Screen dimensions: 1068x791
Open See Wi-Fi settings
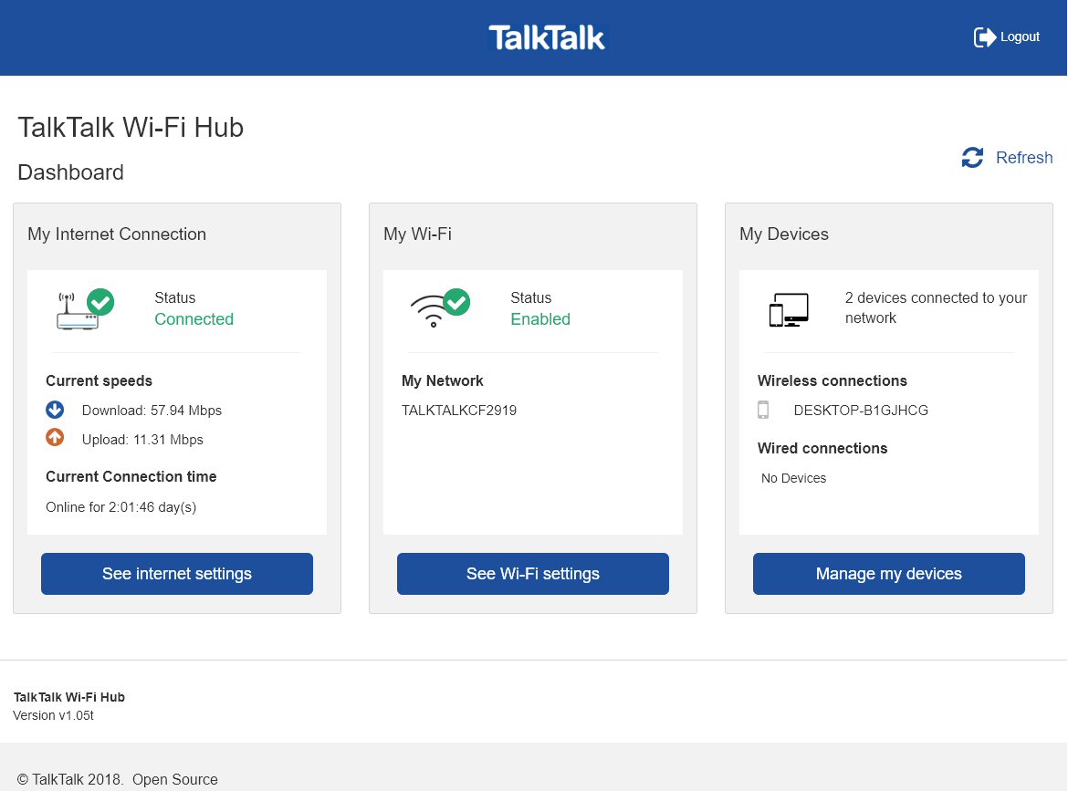point(533,574)
